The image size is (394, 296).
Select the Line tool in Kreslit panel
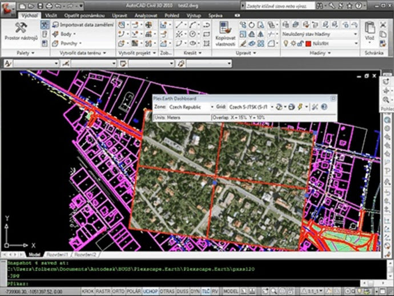coord(179,25)
